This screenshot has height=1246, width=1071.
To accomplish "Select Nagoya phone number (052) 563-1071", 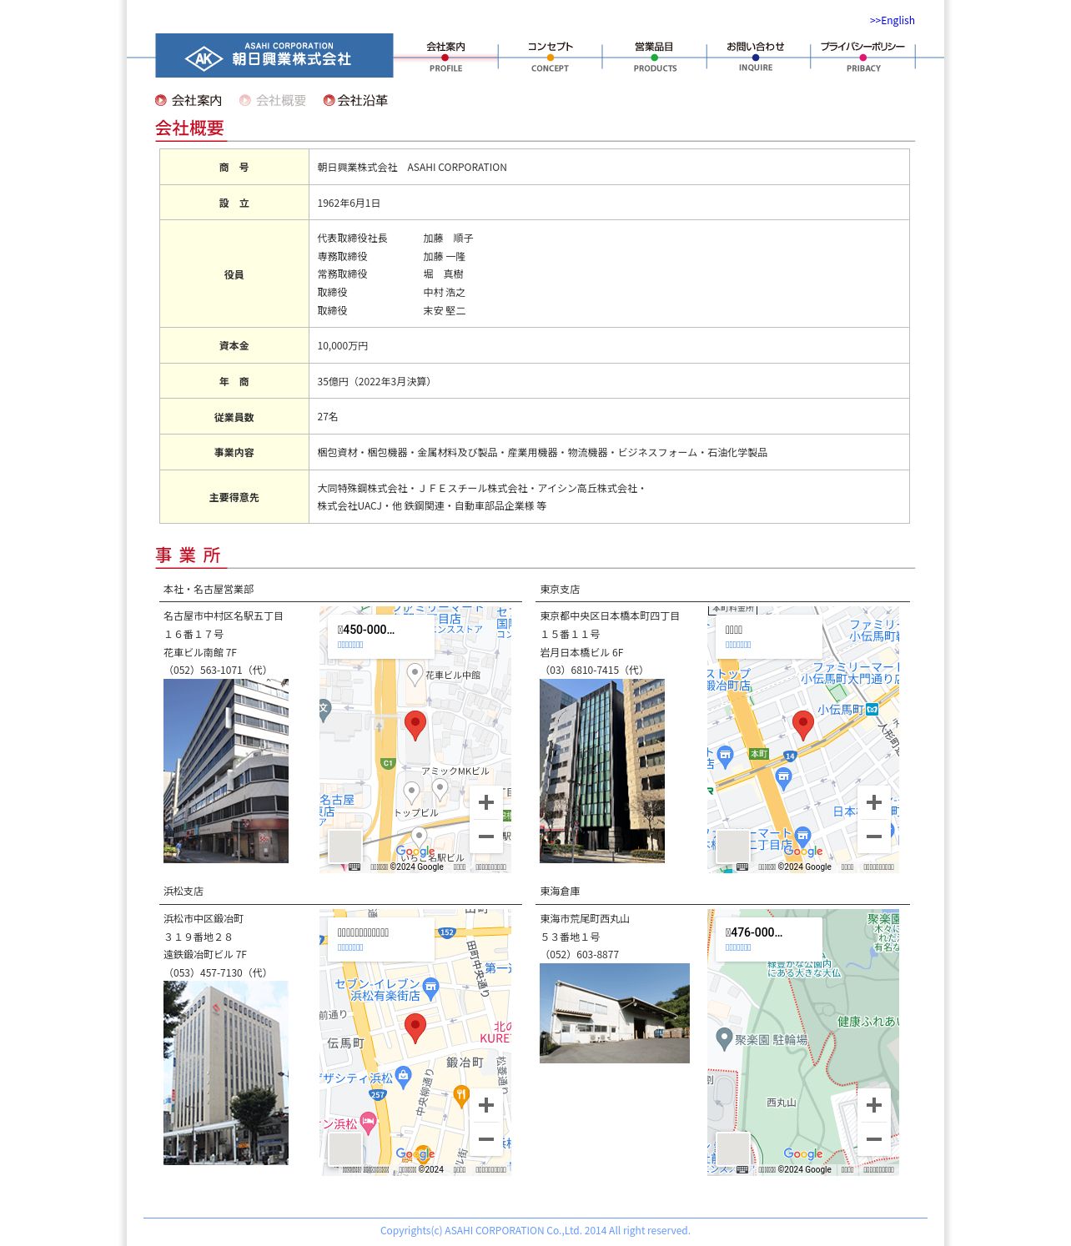I will pos(218,671).
